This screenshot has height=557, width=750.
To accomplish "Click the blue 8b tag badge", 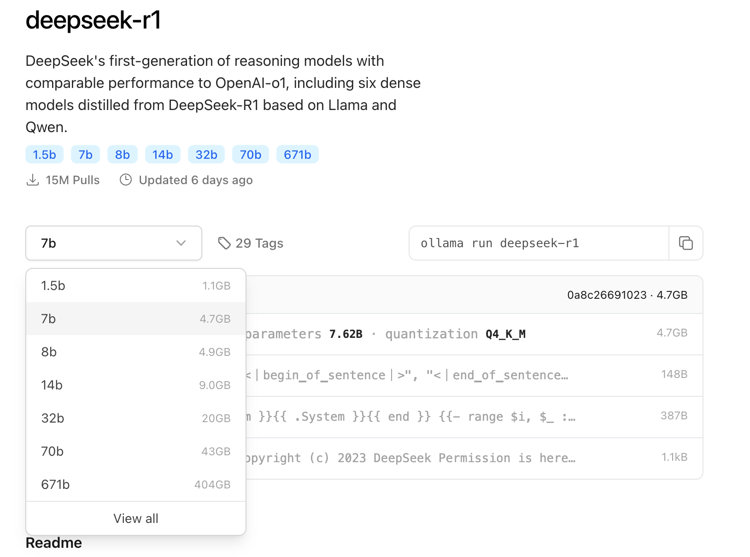I will (122, 155).
